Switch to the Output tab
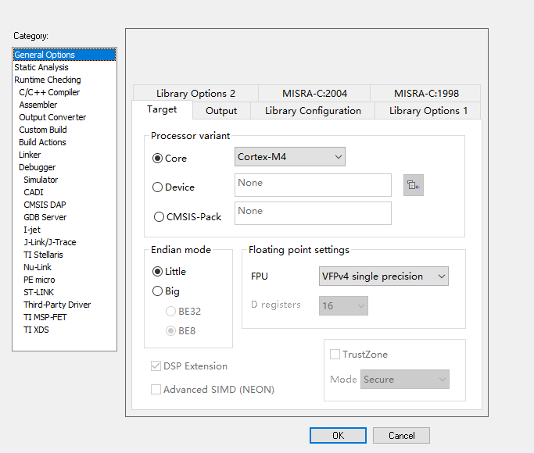Image resolution: width=534 pixels, height=453 pixels. point(221,111)
